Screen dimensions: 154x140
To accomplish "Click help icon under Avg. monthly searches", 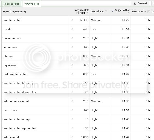I will click(87, 13).
